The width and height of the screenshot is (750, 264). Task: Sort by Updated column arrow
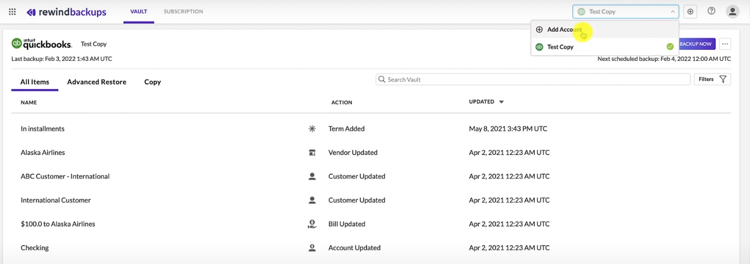click(501, 102)
